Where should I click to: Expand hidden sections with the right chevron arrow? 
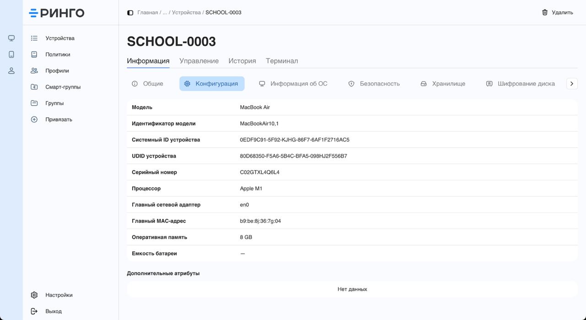coord(571,84)
